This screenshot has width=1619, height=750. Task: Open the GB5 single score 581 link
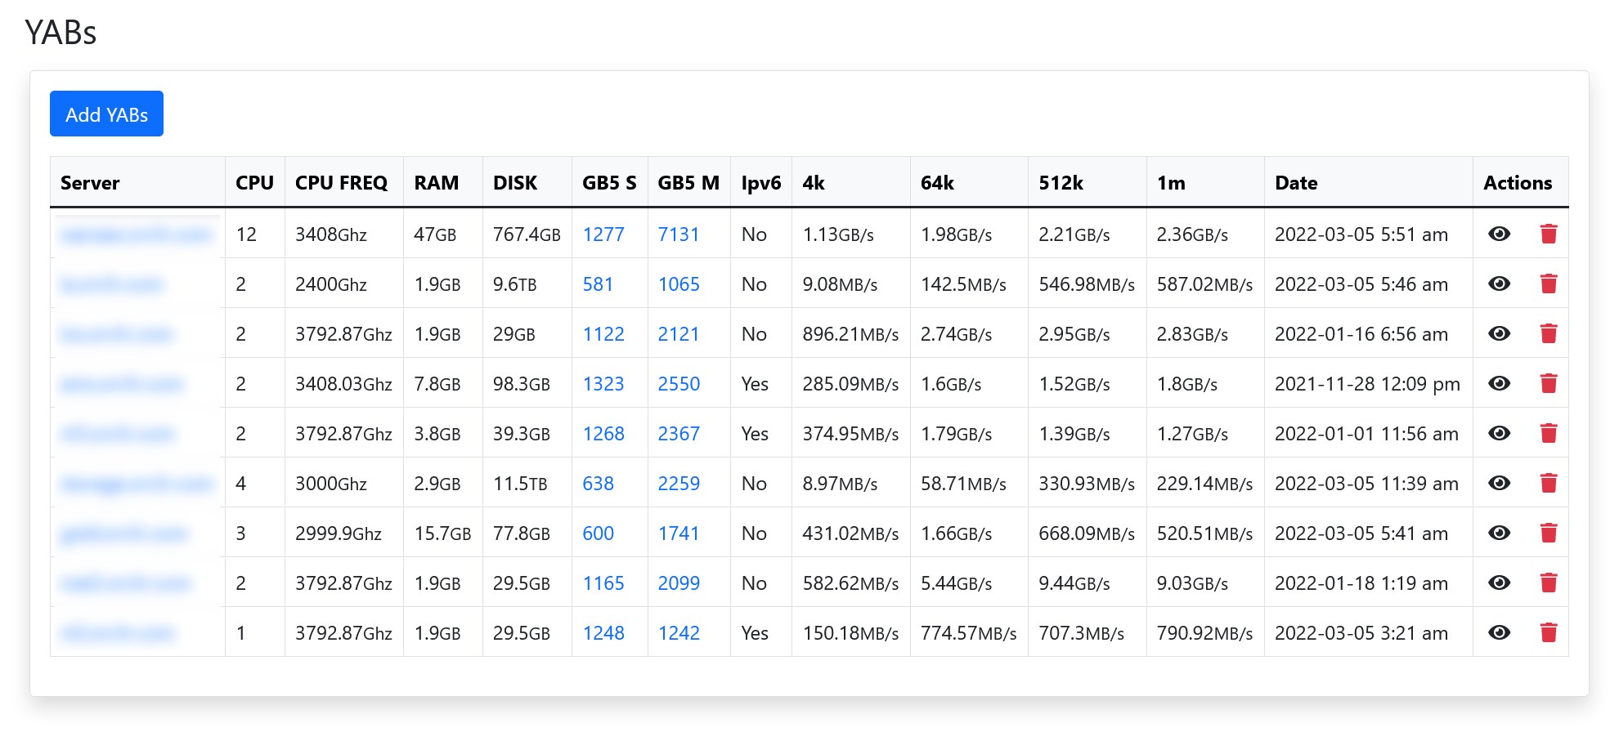pyautogui.click(x=598, y=284)
